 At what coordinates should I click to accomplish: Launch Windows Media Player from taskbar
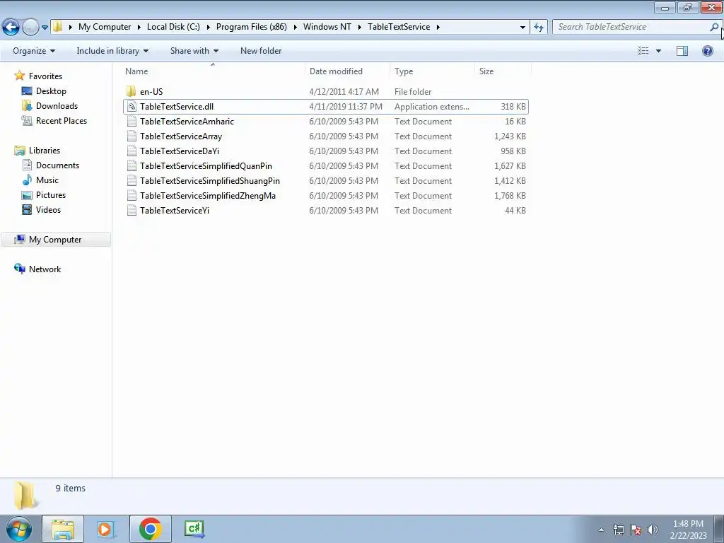point(105,529)
